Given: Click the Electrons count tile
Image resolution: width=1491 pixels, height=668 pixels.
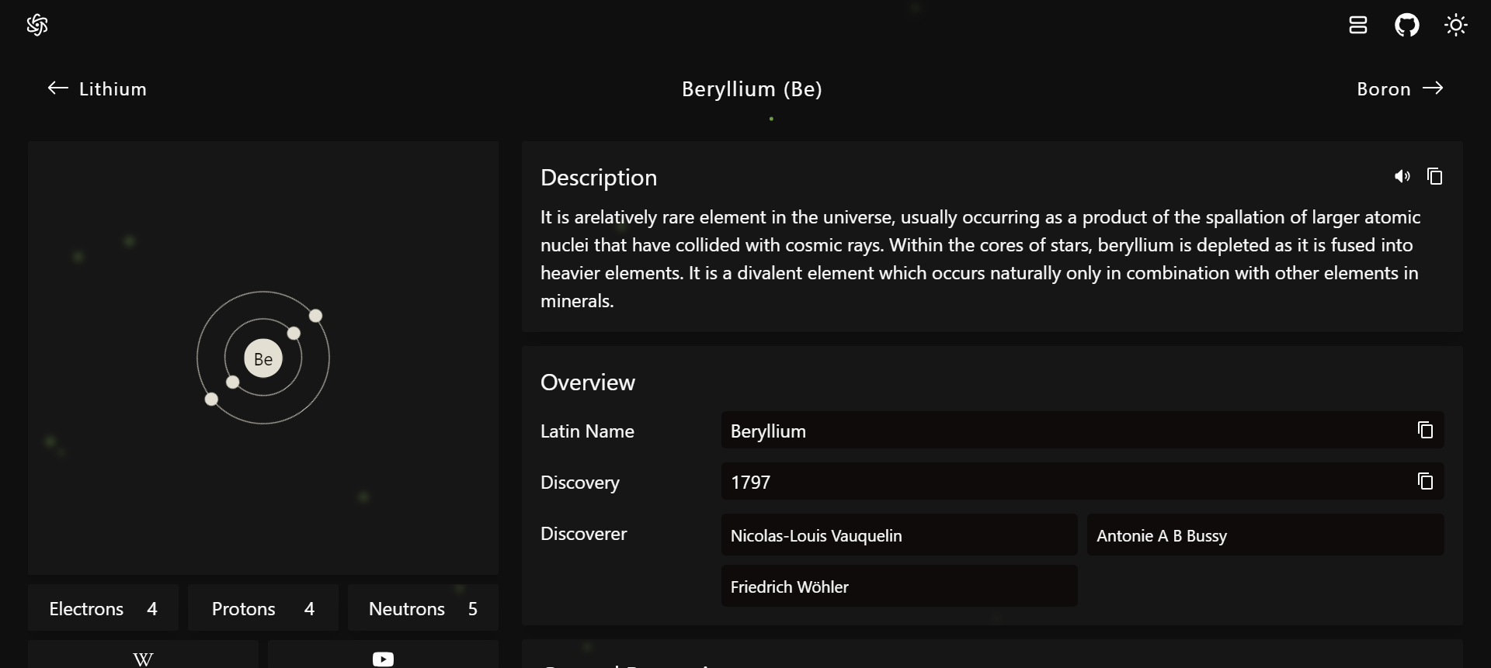Looking at the screenshot, I should pyautogui.click(x=103, y=608).
